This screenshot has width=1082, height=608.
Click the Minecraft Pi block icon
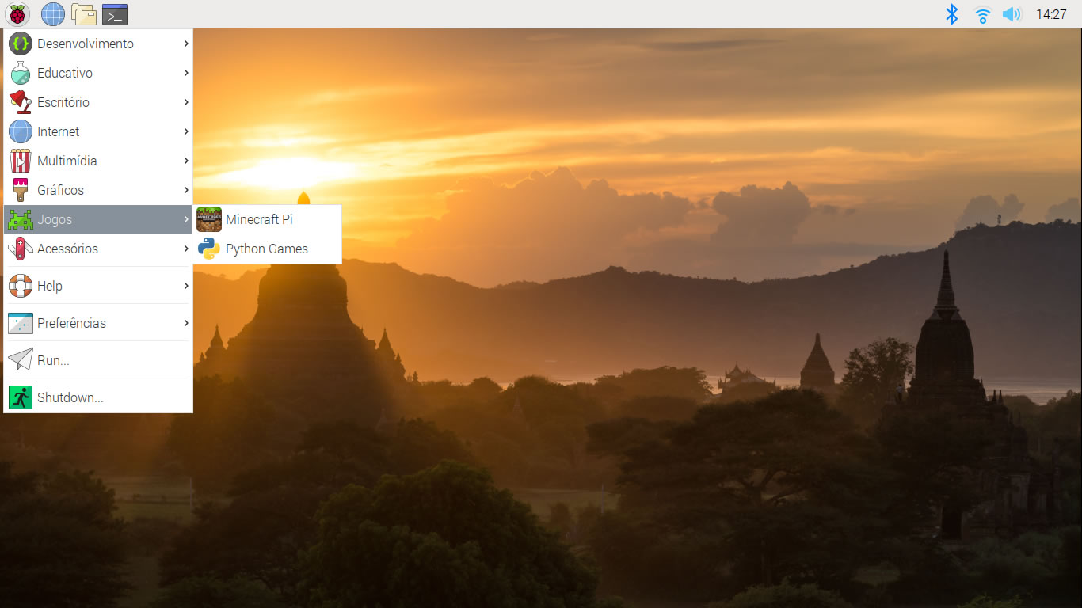click(209, 219)
